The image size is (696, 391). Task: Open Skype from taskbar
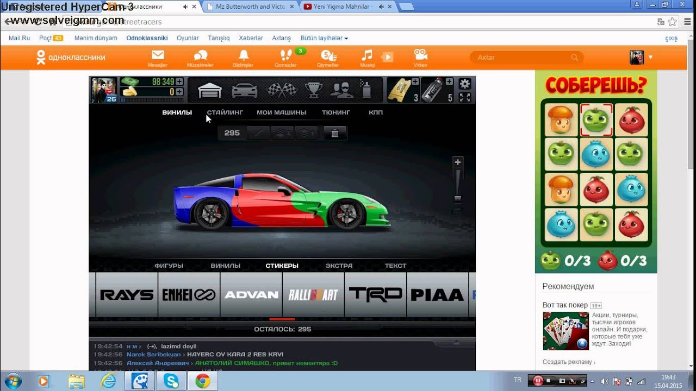171,381
